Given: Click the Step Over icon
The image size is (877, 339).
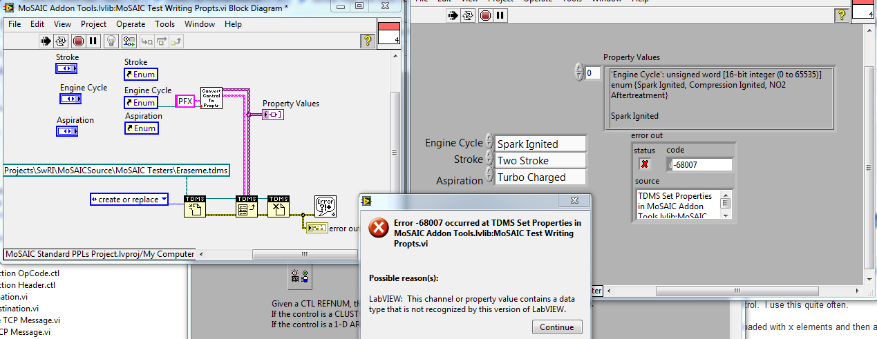Looking at the screenshot, I should [162, 41].
